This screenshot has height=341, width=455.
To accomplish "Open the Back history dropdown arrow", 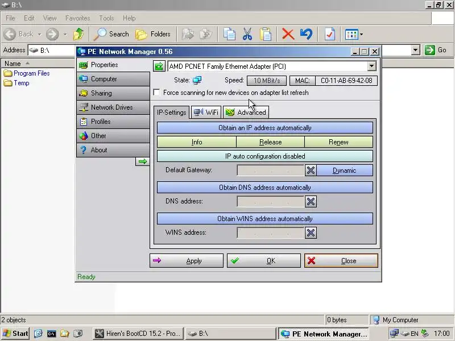I will click(x=39, y=34).
